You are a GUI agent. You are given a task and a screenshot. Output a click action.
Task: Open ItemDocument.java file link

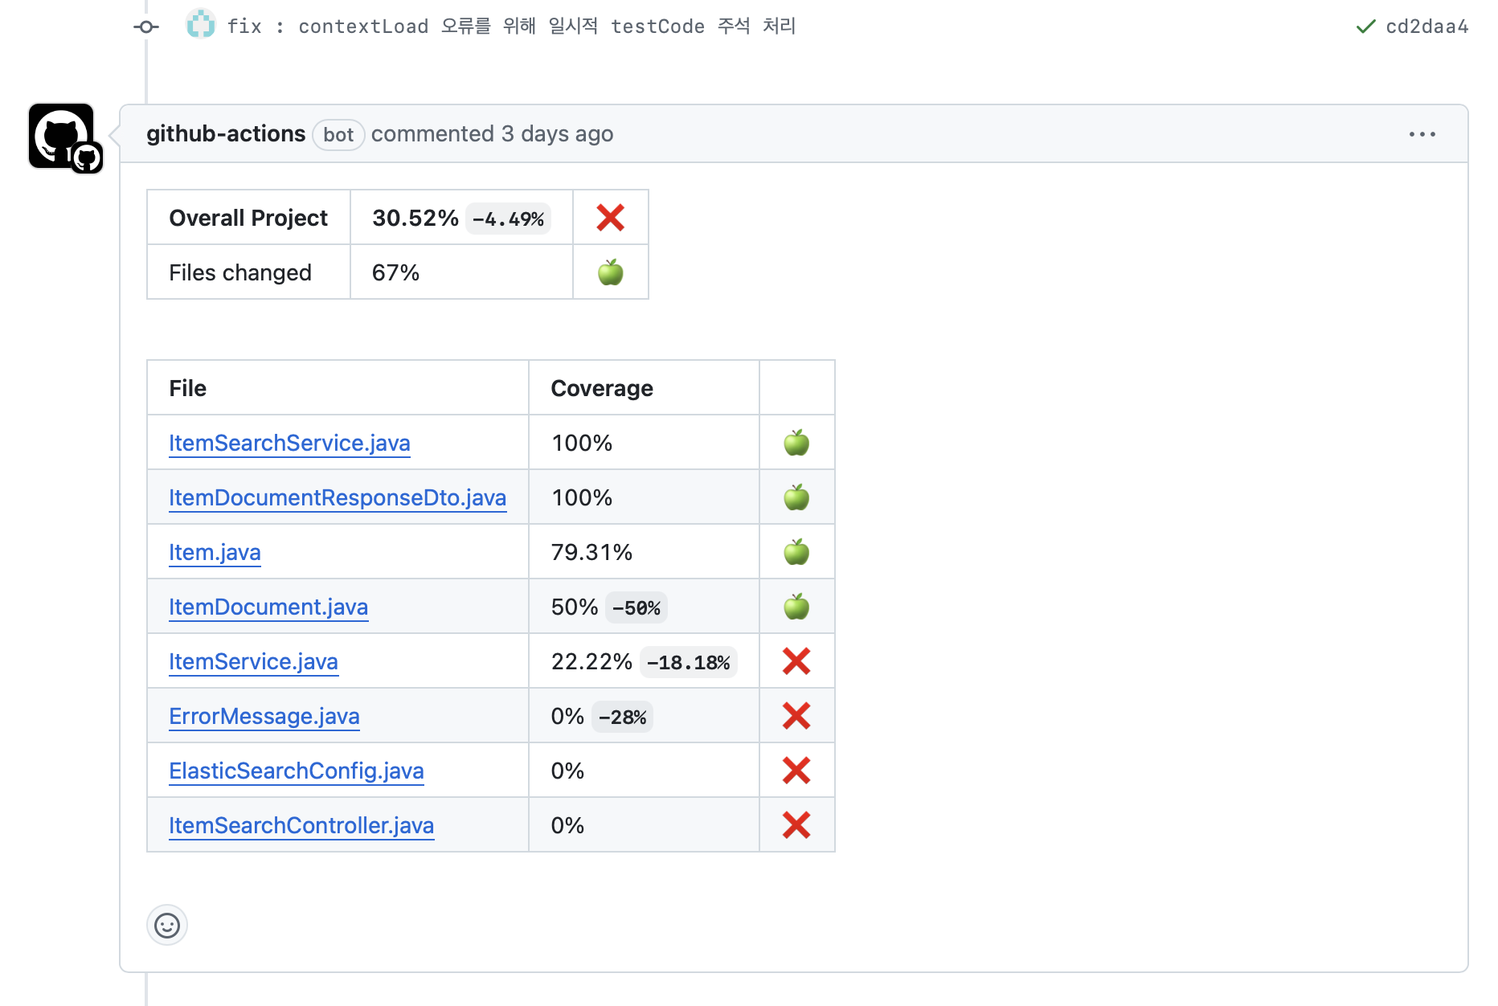[268, 607]
